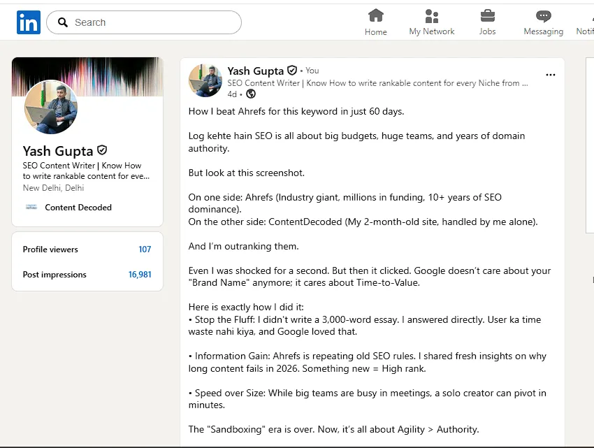Screen dimensions: 594x448
Task: Click the Content Decoded company logo
Action: tap(31, 208)
